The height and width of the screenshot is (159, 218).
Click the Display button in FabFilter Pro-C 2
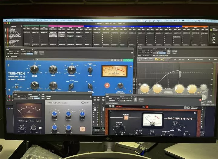pyautogui.click(x=168, y=88)
